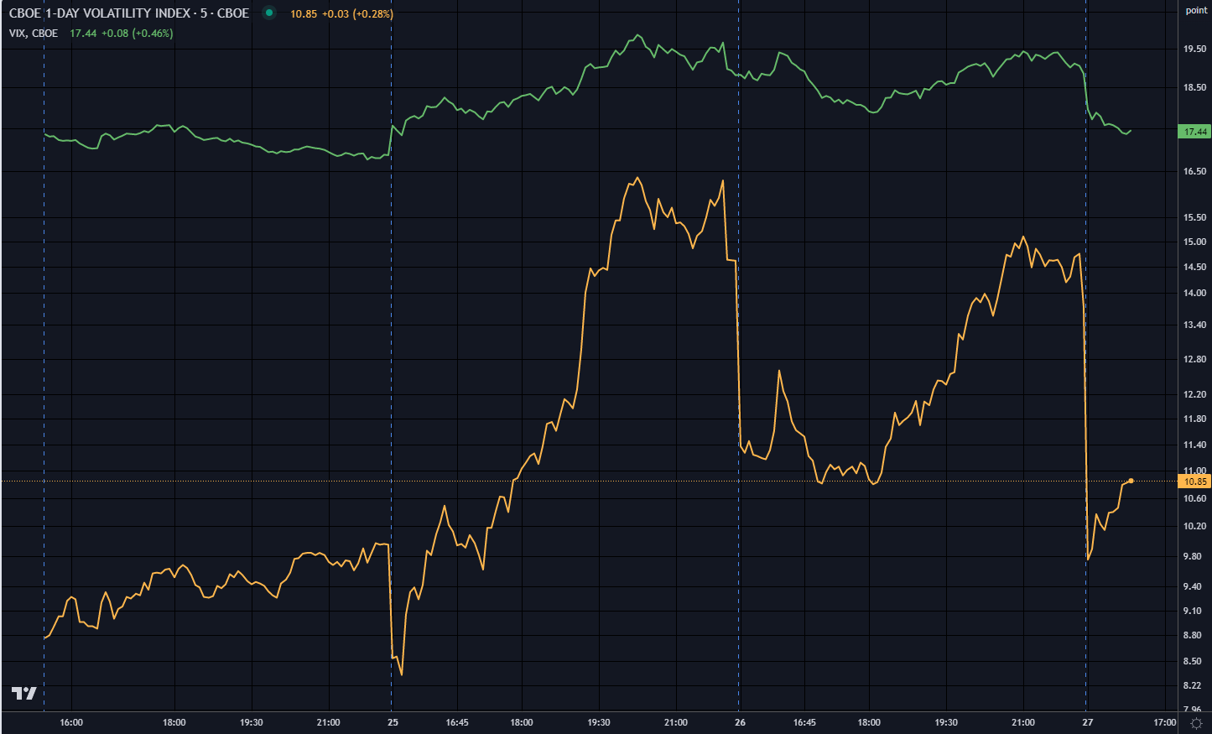Click the orange 10.85 value in the legend
The width and height of the screenshot is (1212, 734).
[303, 14]
